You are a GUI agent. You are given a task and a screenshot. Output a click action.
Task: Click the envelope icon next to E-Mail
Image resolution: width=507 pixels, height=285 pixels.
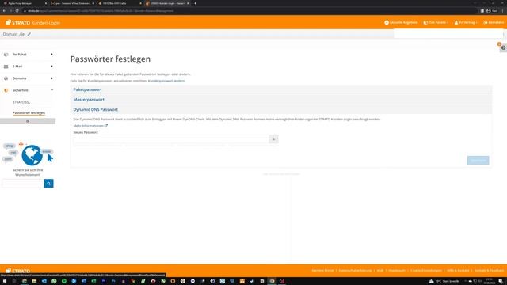click(x=6, y=66)
